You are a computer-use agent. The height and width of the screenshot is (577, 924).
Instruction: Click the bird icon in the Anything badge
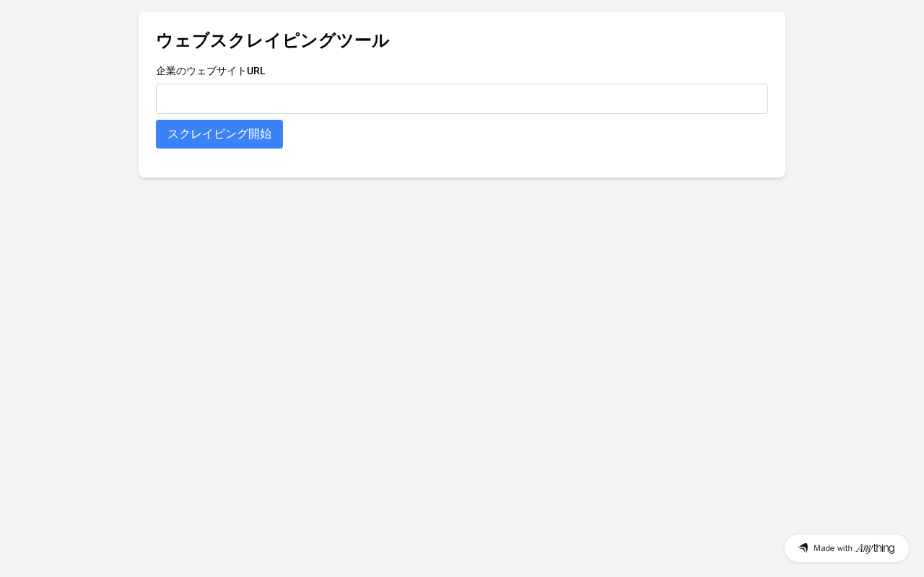803,548
